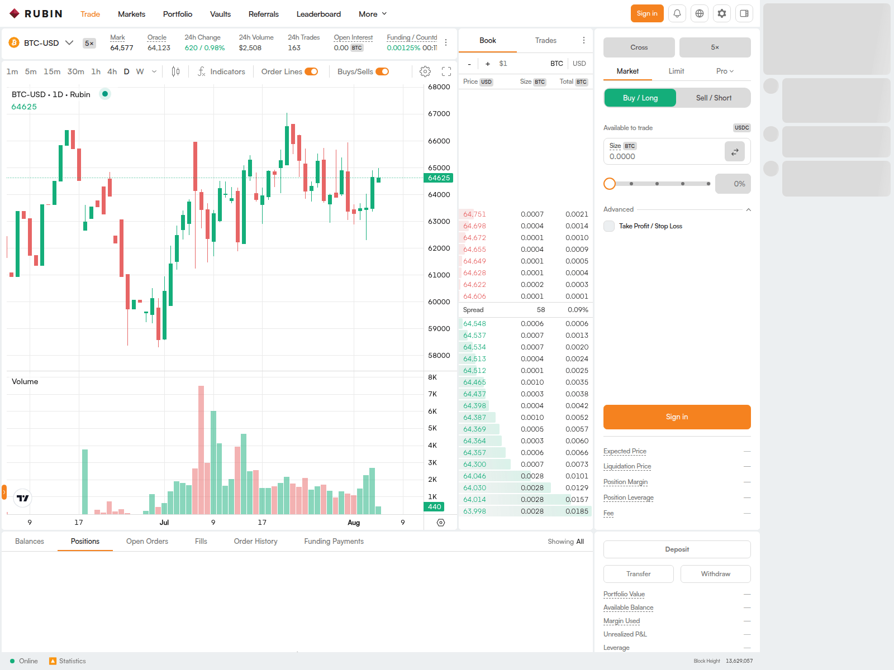Open the BTC-USD market selector
Image resolution: width=894 pixels, height=670 pixels.
pyautogui.click(x=41, y=43)
